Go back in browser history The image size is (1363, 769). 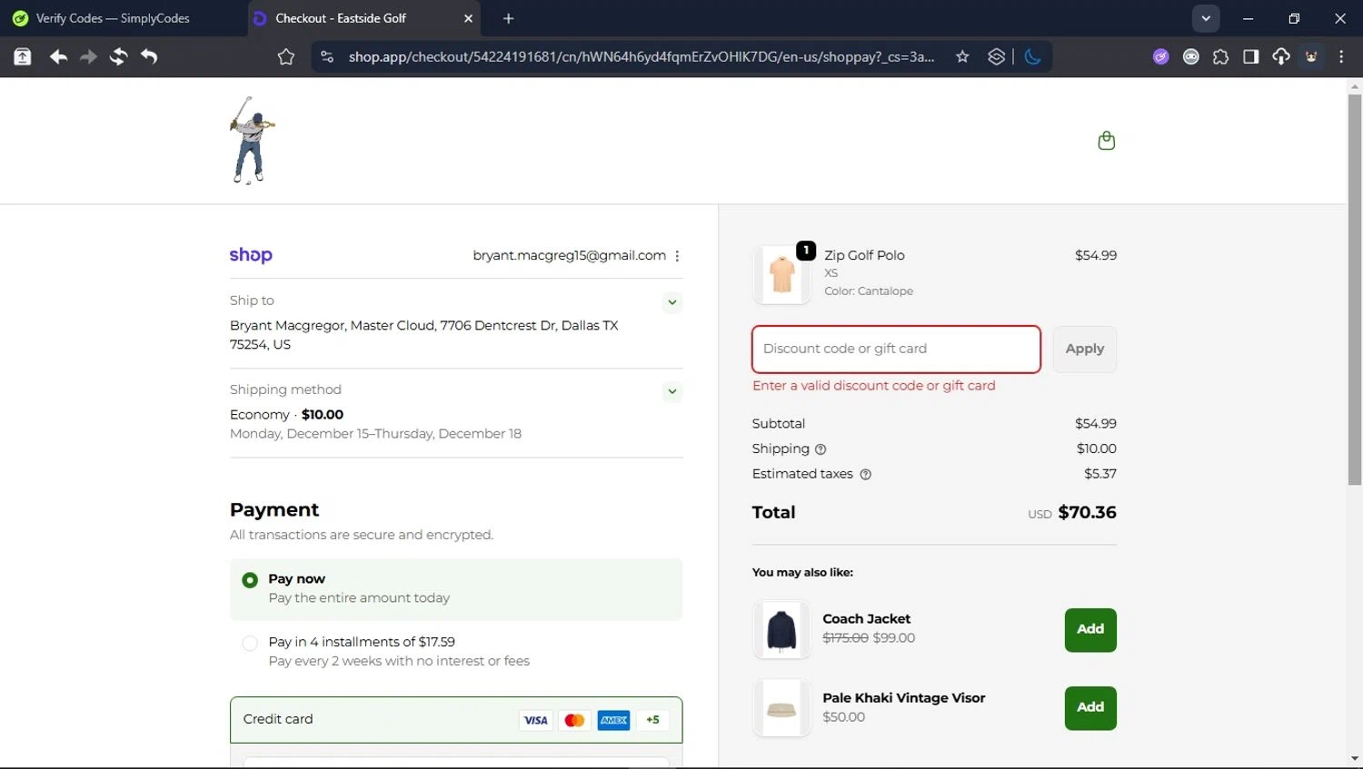(58, 56)
